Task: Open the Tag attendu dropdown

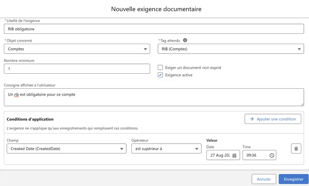Action: click(231, 49)
